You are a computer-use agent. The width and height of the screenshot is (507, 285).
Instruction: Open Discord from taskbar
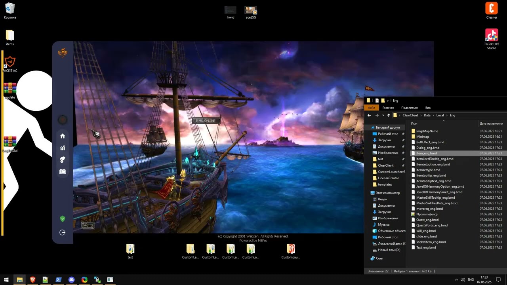[71, 280]
